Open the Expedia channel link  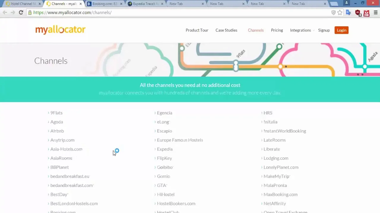click(x=165, y=149)
